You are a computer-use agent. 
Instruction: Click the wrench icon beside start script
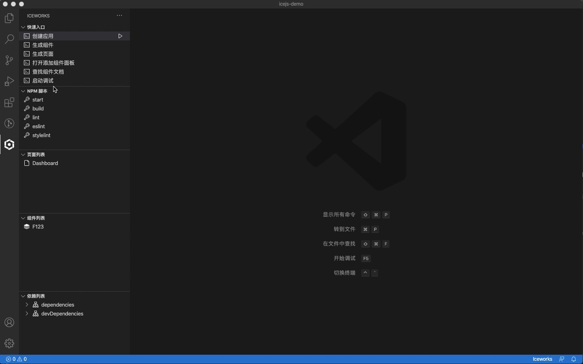pyautogui.click(x=27, y=99)
